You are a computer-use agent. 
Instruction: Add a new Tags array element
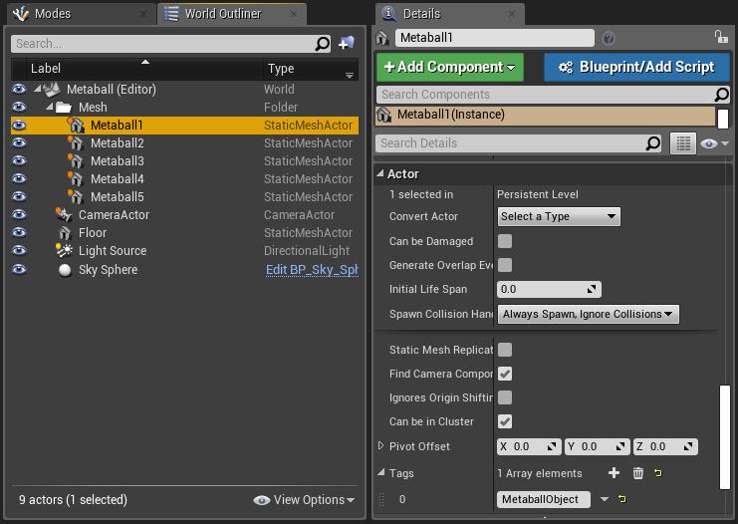coord(614,472)
